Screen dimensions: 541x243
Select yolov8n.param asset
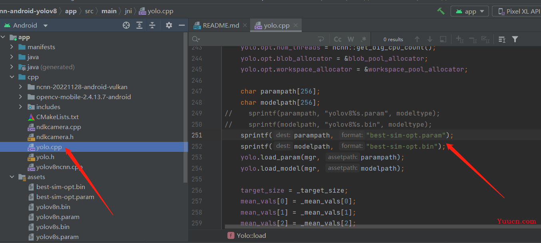pos(58,217)
